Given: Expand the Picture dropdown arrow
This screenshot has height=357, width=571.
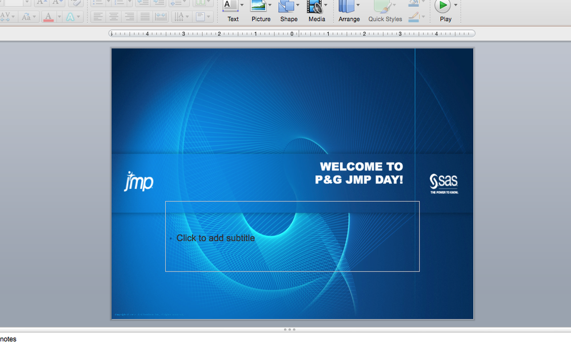Looking at the screenshot, I should point(270,5).
